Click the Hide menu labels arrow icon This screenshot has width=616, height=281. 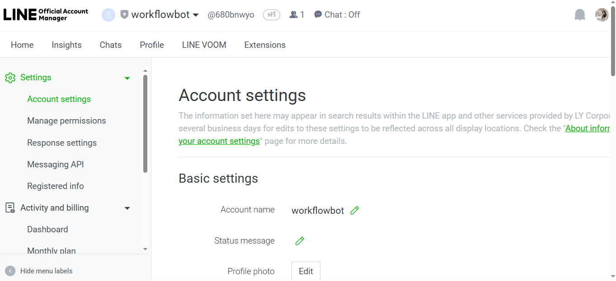pos(10,271)
